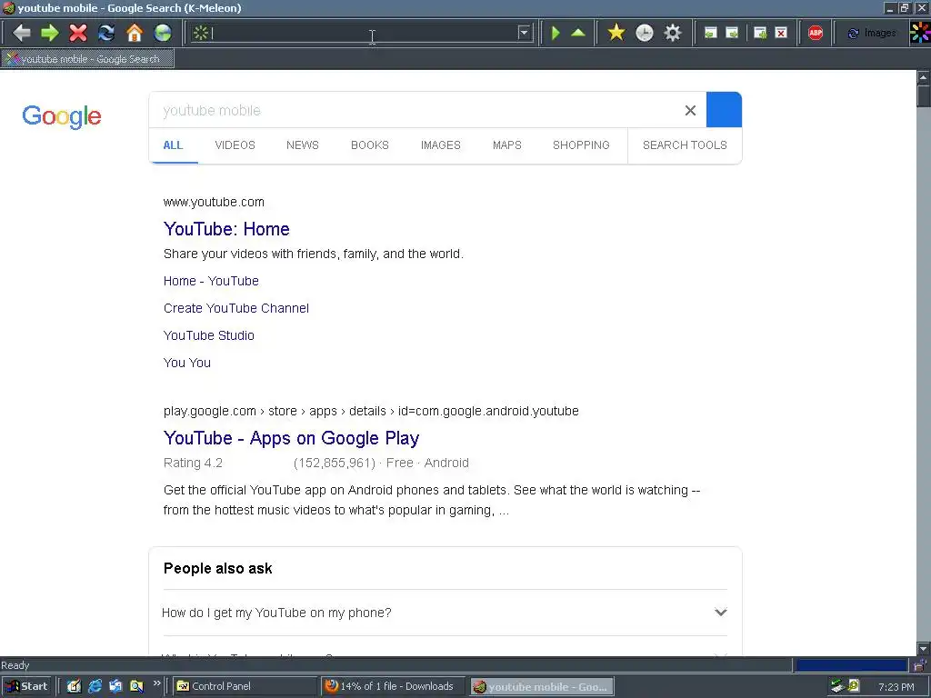Switch to the previous tab icon

(710, 33)
